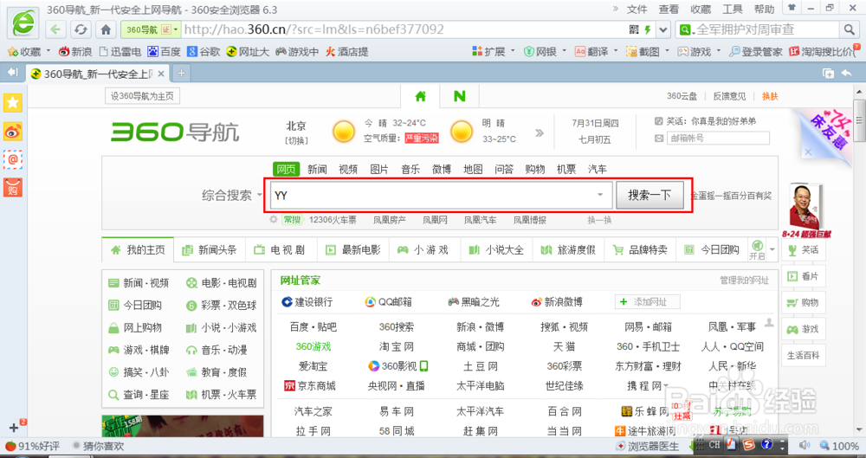Expand the 网银 online banking dropdown
This screenshot has width=866, height=458.
[x=565, y=51]
